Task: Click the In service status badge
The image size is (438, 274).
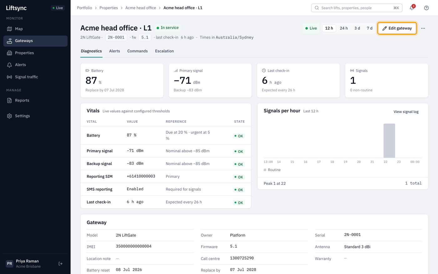Action: coord(168,28)
